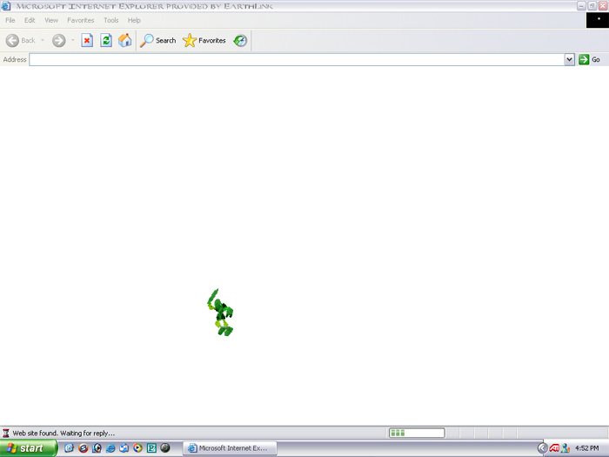Click the page loading progress bar
The height and width of the screenshot is (457, 609).
pyautogui.click(x=417, y=433)
